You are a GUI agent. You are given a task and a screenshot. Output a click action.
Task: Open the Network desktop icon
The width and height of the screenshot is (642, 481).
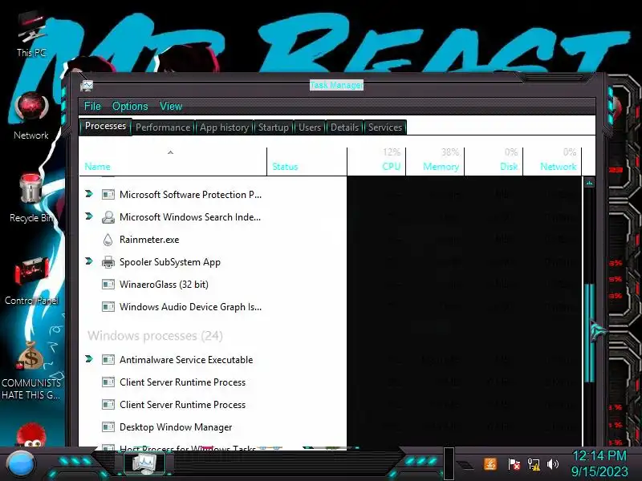[x=31, y=116]
